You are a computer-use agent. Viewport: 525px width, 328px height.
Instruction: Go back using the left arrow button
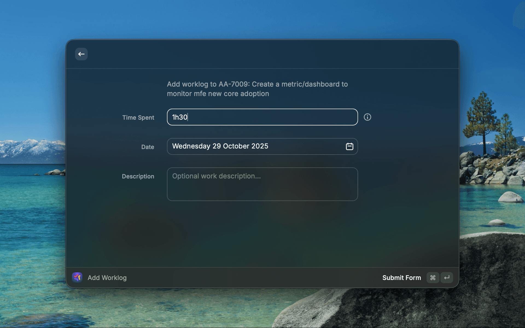(x=81, y=54)
